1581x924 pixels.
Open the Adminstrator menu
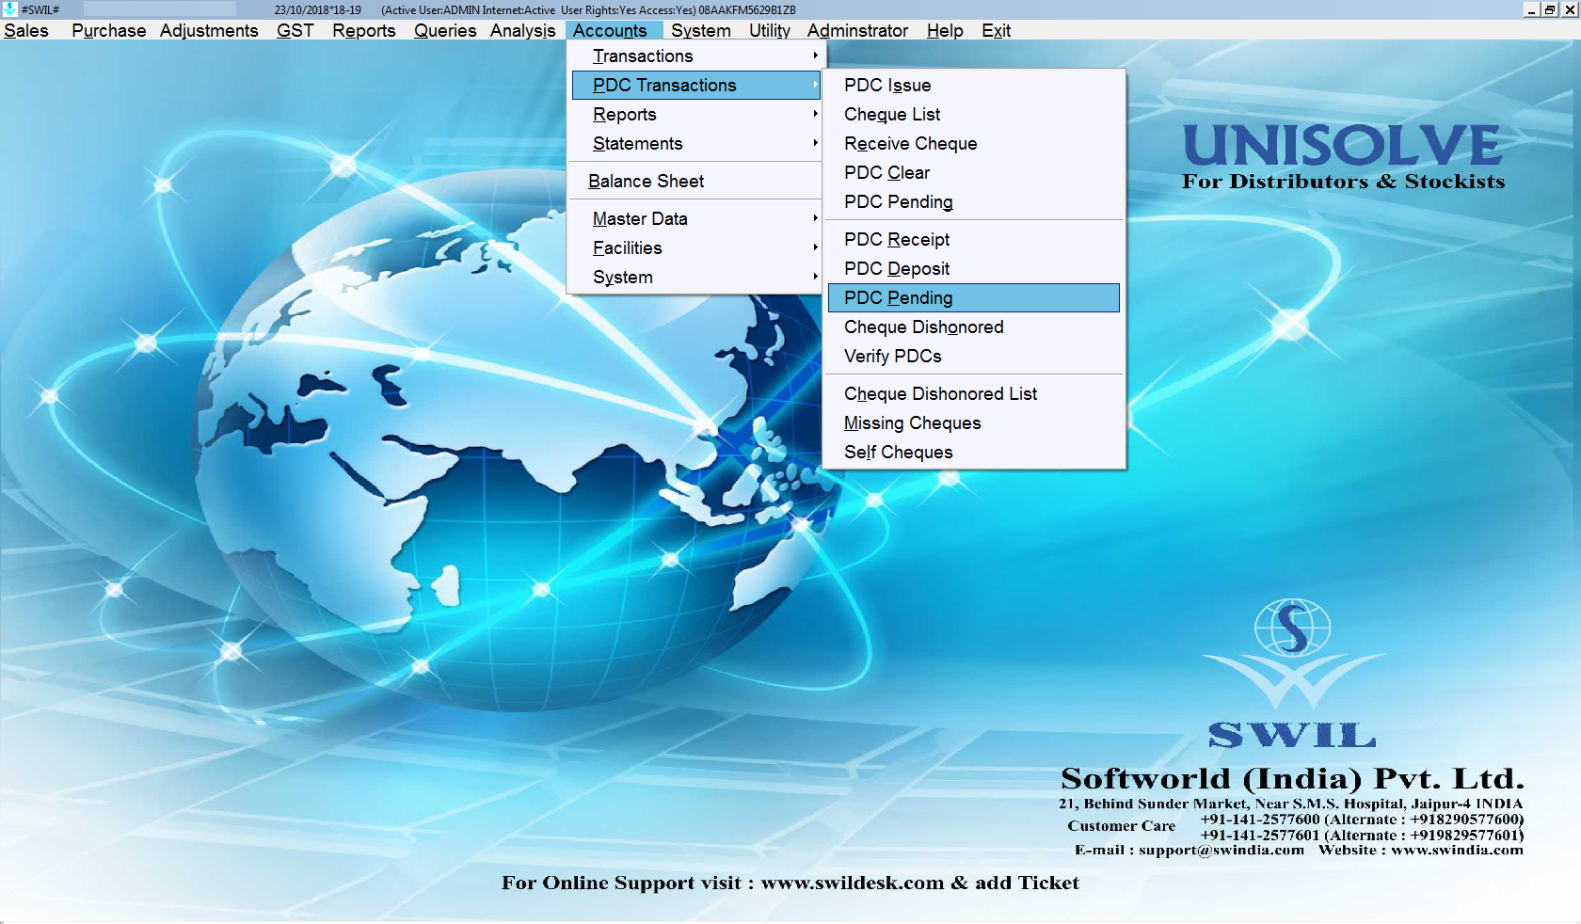pos(857,31)
